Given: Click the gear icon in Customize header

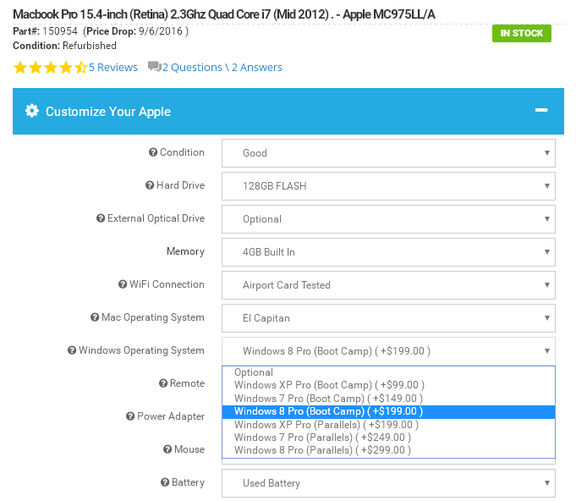Looking at the screenshot, I should pyautogui.click(x=32, y=111).
